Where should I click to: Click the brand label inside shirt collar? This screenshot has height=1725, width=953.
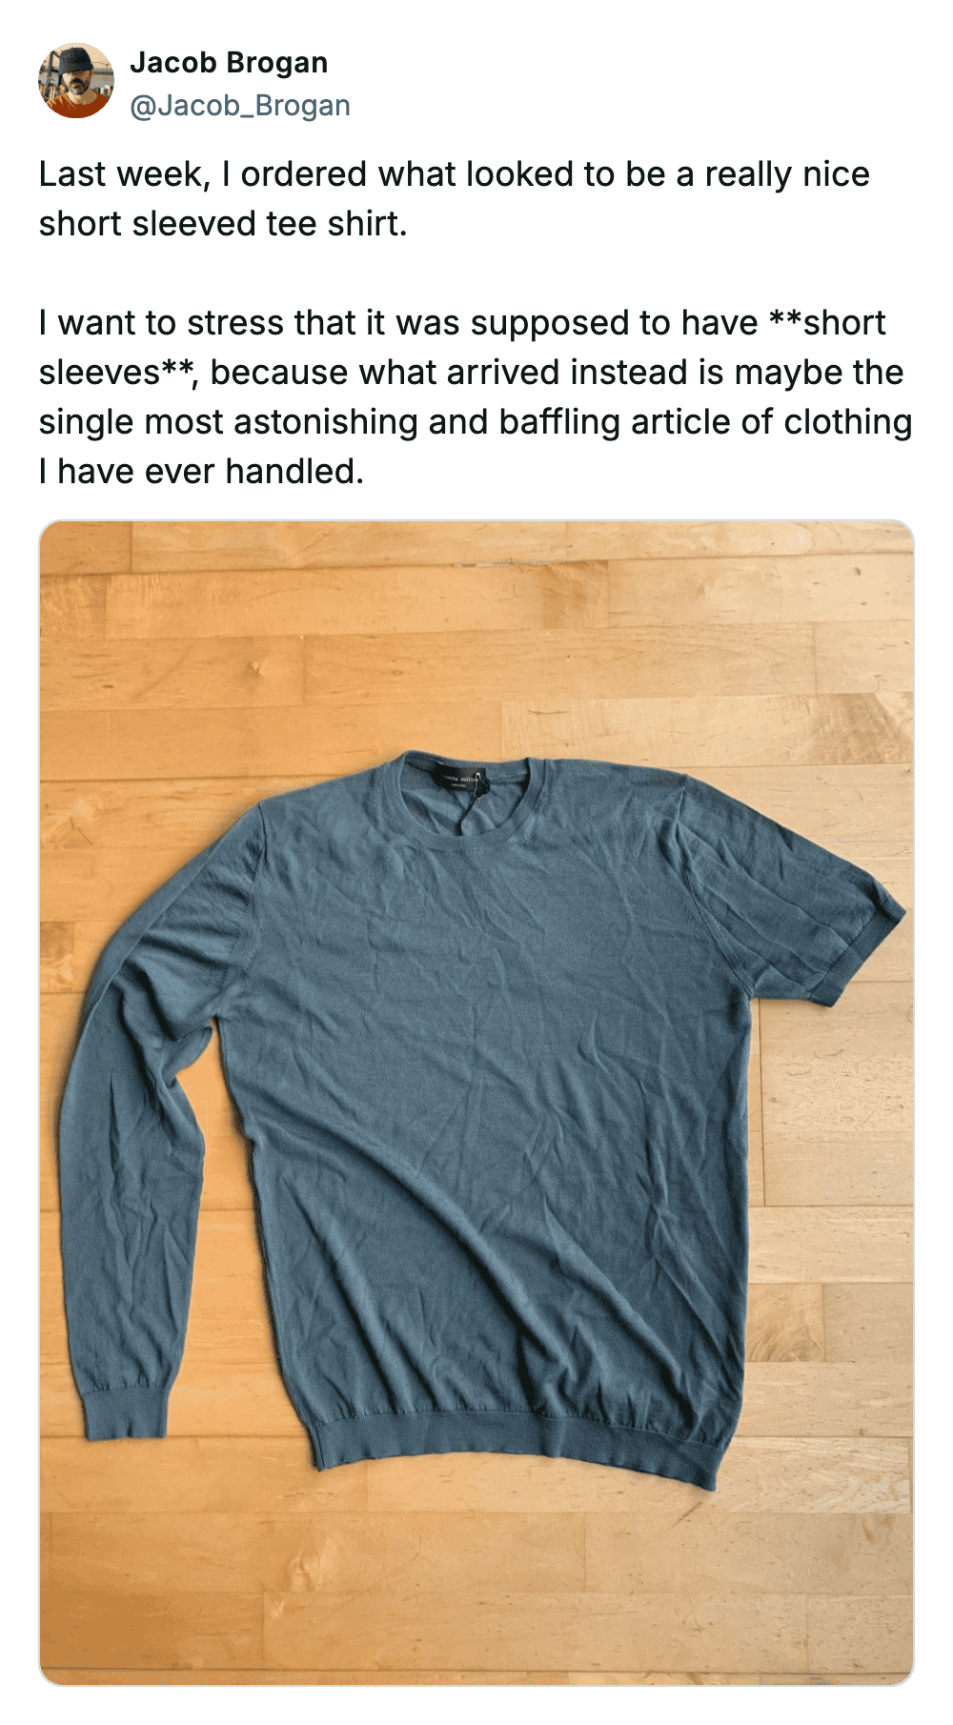[461, 780]
